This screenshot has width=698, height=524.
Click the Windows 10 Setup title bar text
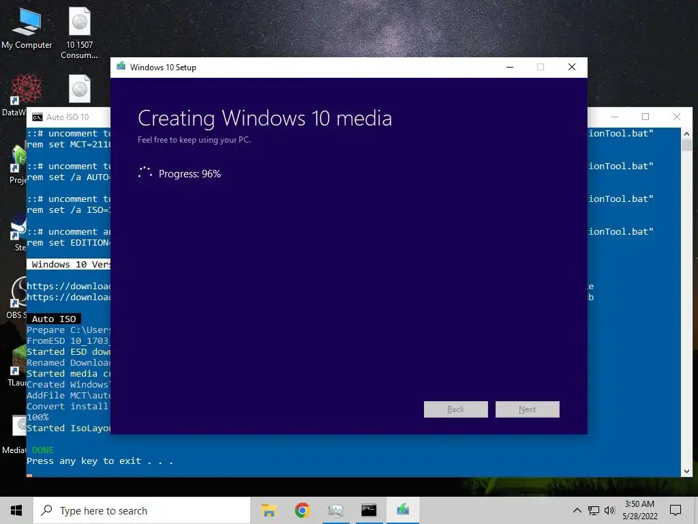[x=163, y=68]
